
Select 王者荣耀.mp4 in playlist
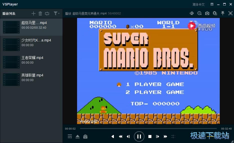(31, 62)
